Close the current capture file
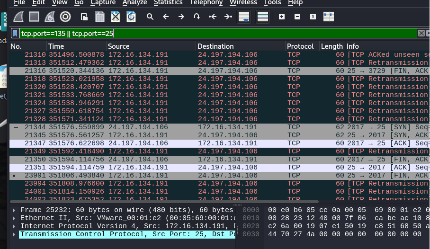The height and width of the screenshot is (249, 430). [x=115, y=17]
